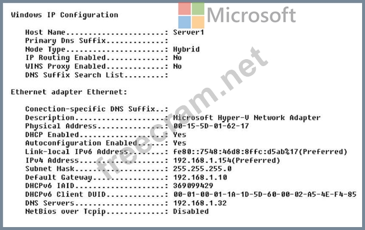Click the WINS Proxy Enabled No value
The width and height of the screenshot is (365, 230).
click(x=178, y=66)
